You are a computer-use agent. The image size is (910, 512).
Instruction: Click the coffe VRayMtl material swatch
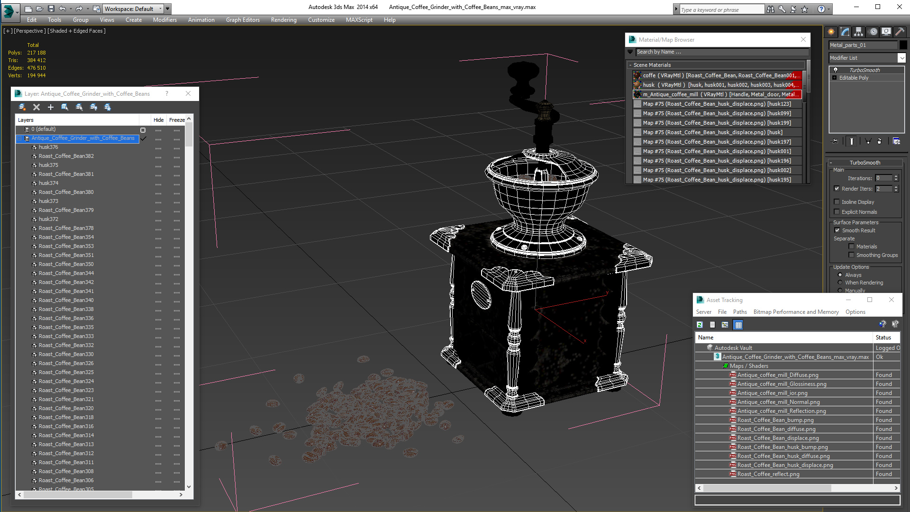637,75
